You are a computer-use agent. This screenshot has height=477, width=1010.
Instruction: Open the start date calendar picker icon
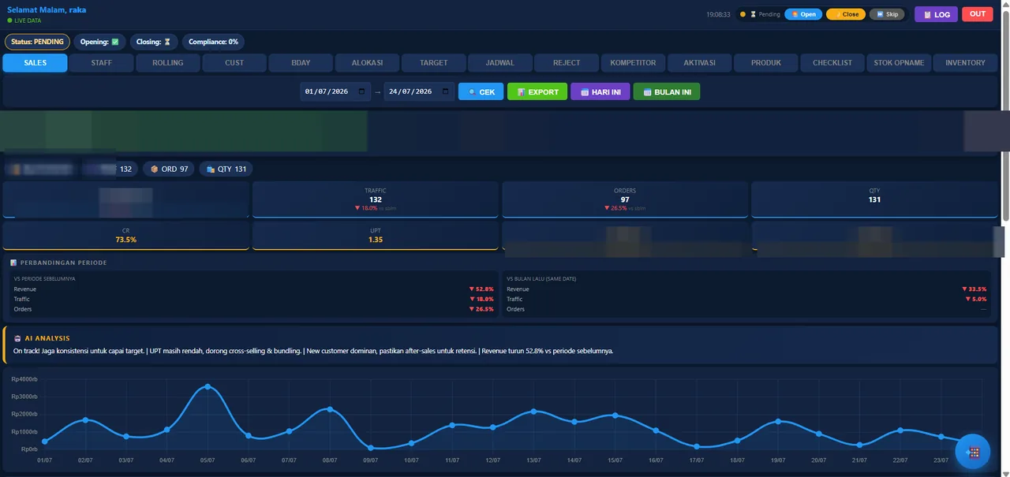362,91
